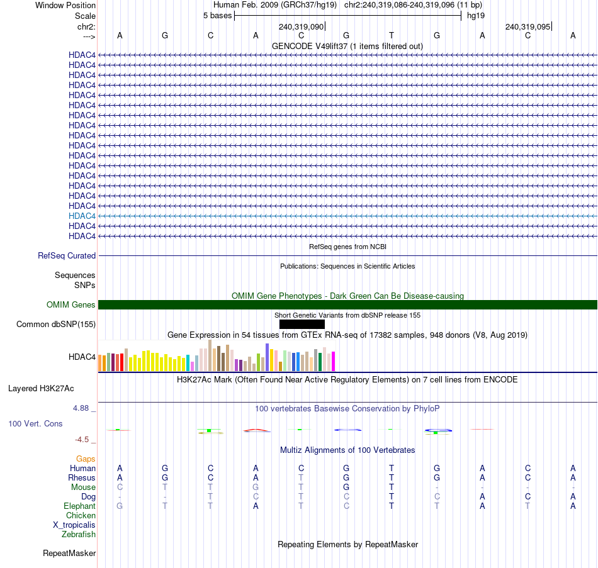Click the dark green OMIM Genes bar
Viewport: 598px width, 568px height.
pyautogui.click(x=347, y=304)
